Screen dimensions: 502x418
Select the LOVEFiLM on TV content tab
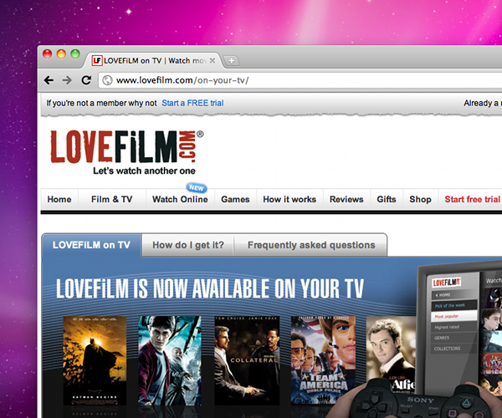[x=91, y=245]
